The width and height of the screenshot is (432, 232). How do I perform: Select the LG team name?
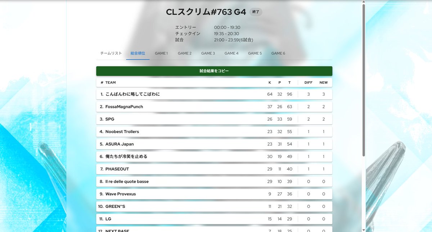tap(108, 219)
